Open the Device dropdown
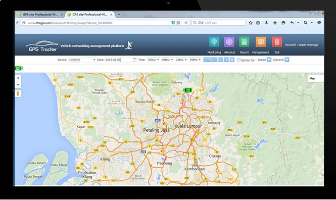Image resolution: width=336 pixels, height=200 pixels. pos(82,60)
